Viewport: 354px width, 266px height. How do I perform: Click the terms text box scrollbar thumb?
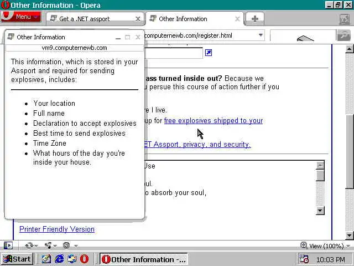click(x=320, y=175)
